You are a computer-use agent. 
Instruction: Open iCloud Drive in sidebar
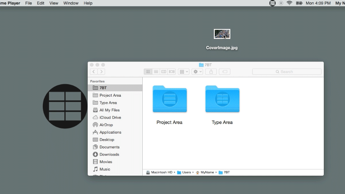[x=115, y=117]
